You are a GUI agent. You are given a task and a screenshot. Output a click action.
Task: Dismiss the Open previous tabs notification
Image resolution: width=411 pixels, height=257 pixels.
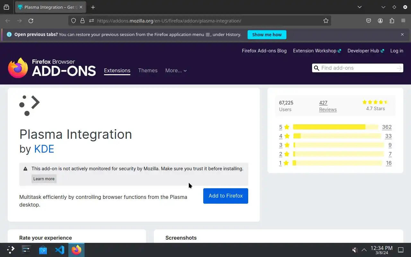402,34
